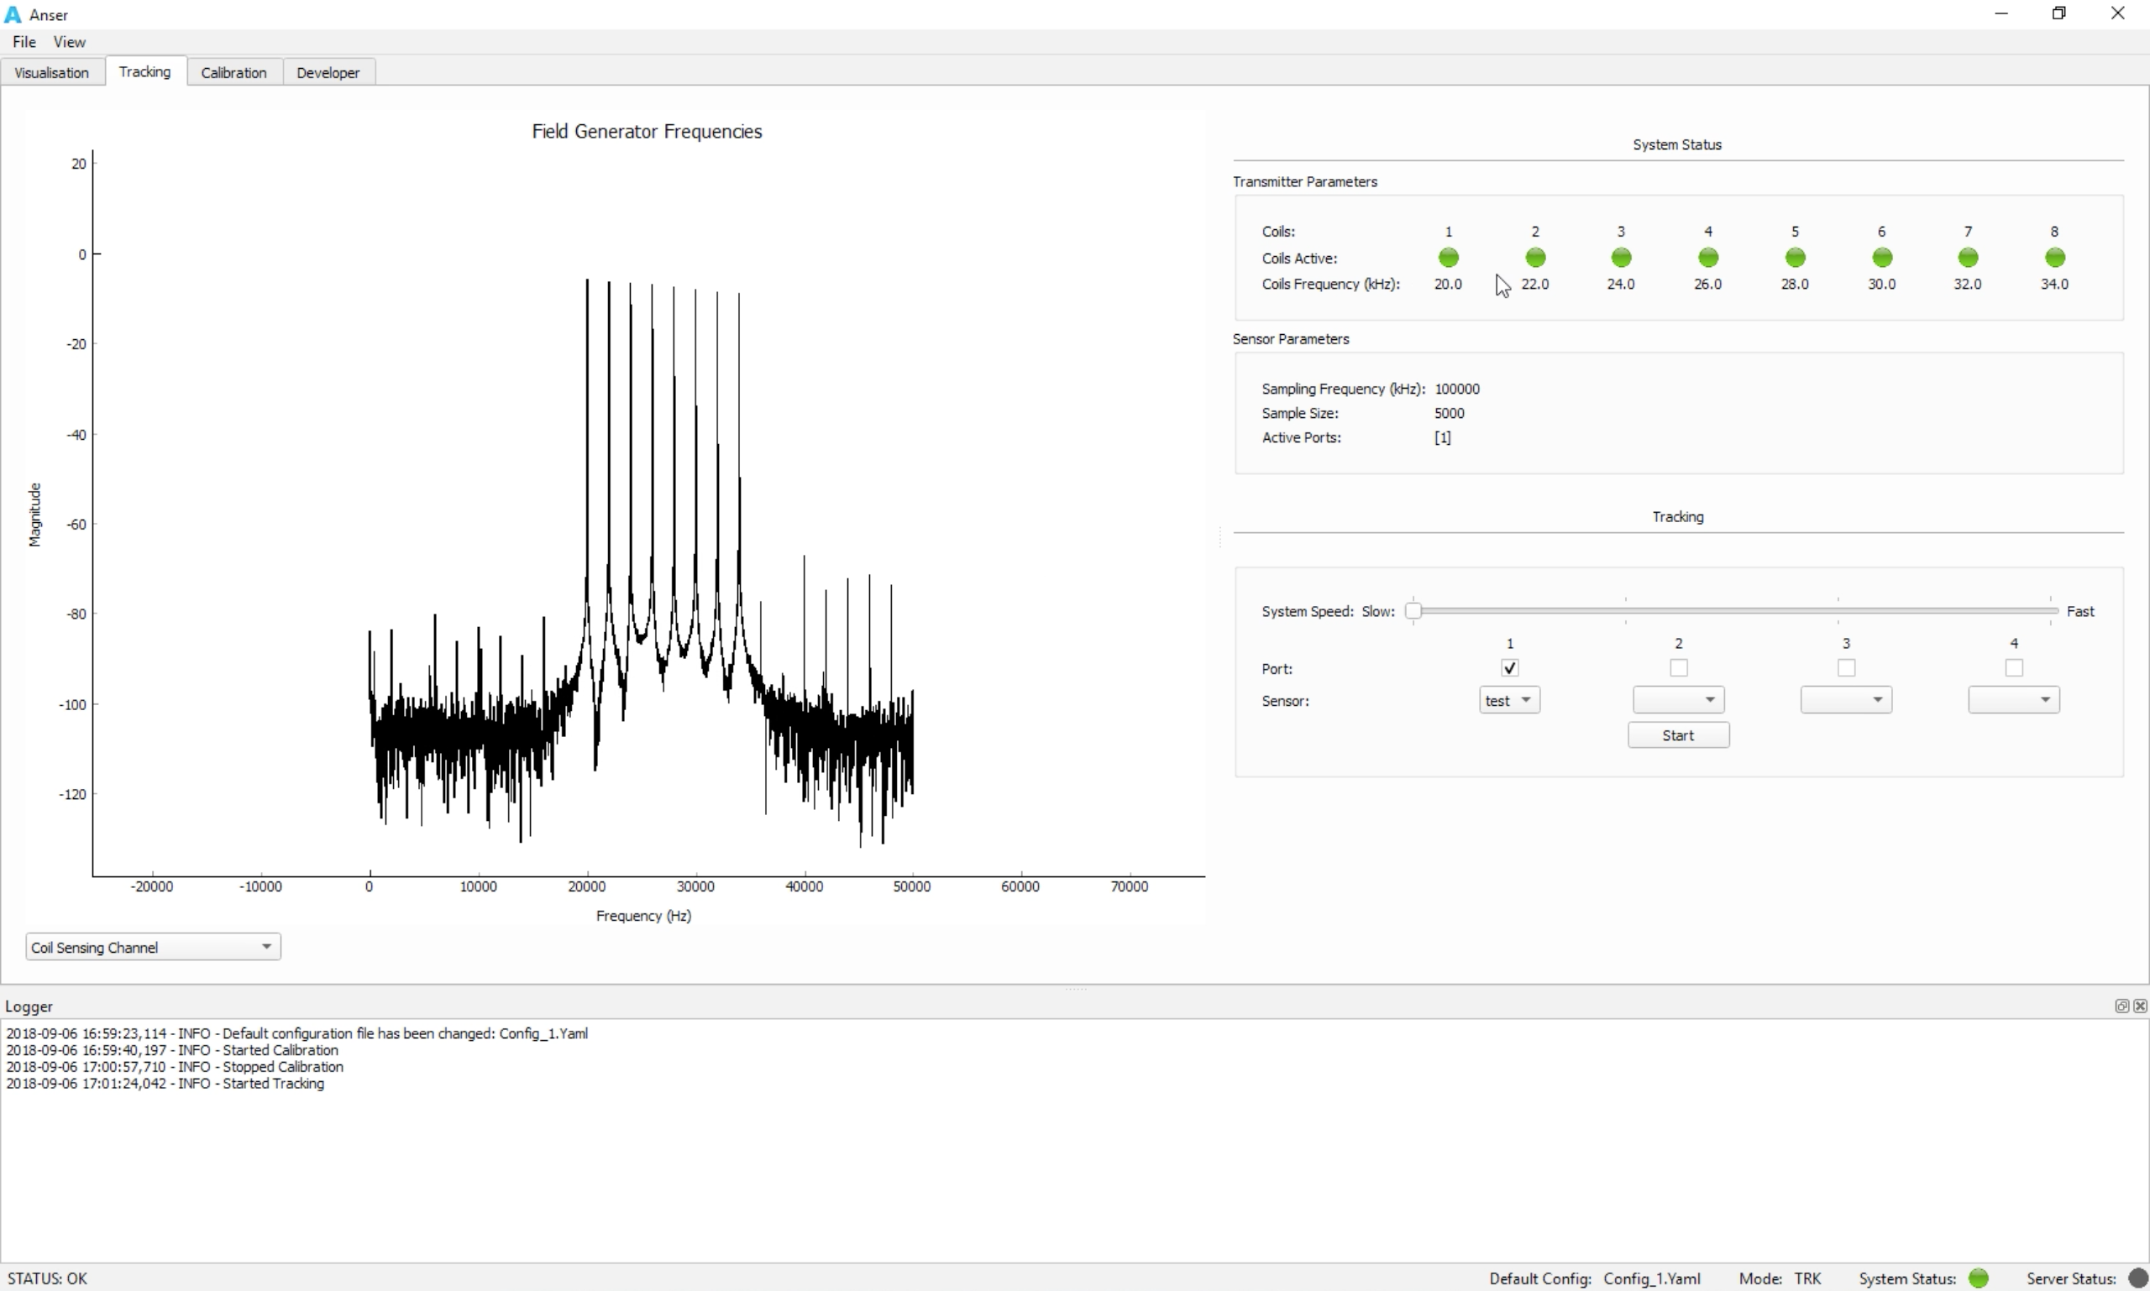Click the System Status green indicator

pos(1979,1278)
